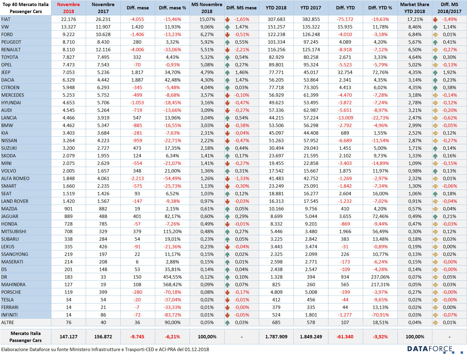Click FIAT's red down arrow in Diff. MS mese
The width and height of the screenshot is (467, 355).
coord(227,19)
